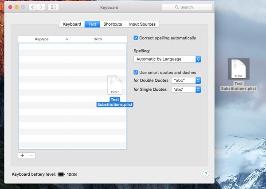Toggle Correct spelling automatically checkbox

pyautogui.click(x=136, y=38)
